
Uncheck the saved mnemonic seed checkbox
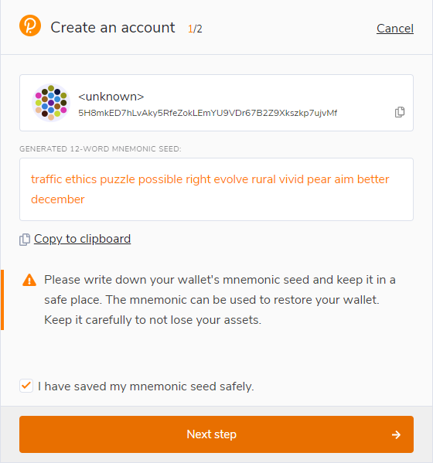point(26,386)
